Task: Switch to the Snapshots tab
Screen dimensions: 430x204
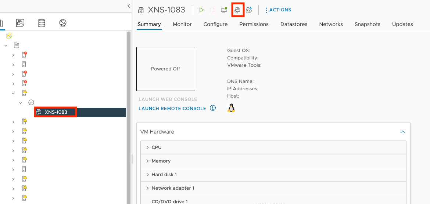Action: (x=367, y=24)
